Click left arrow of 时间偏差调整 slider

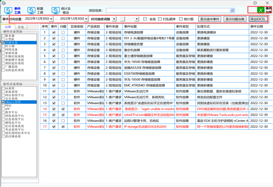coord(114,19)
